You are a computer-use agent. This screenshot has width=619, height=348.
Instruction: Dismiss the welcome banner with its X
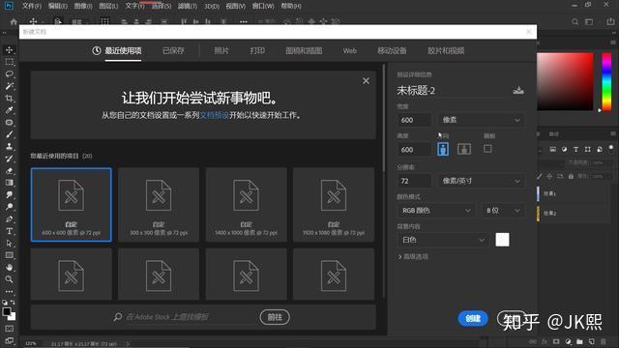coord(366,81)
